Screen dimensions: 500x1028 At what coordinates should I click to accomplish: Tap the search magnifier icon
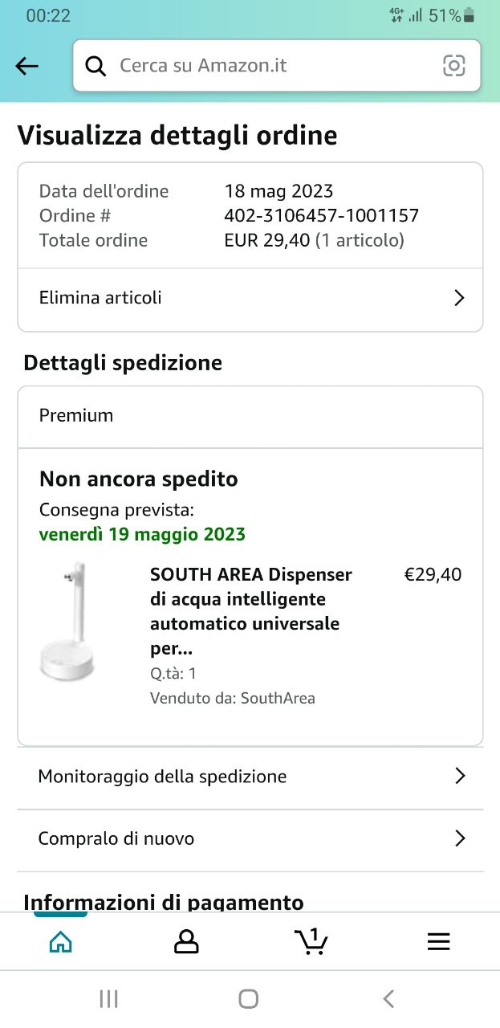[x=96, y=66]
